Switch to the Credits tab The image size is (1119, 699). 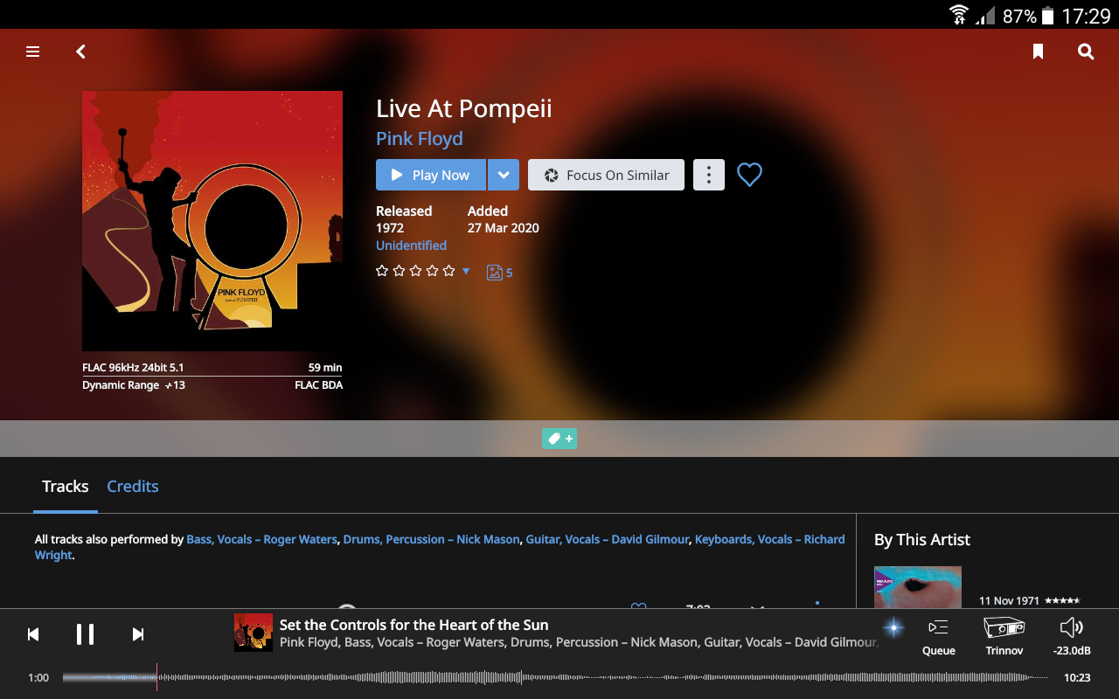133,487
